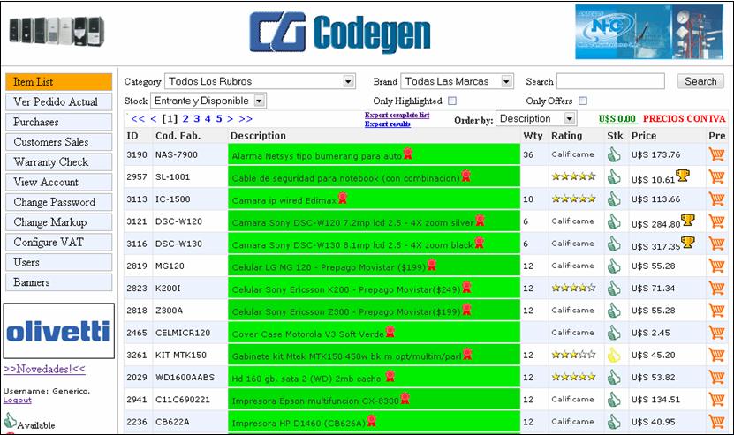Click description Camara ip wired Edimax
The height and width of the screenshot is (435, 734).
[x=284, y=200]
